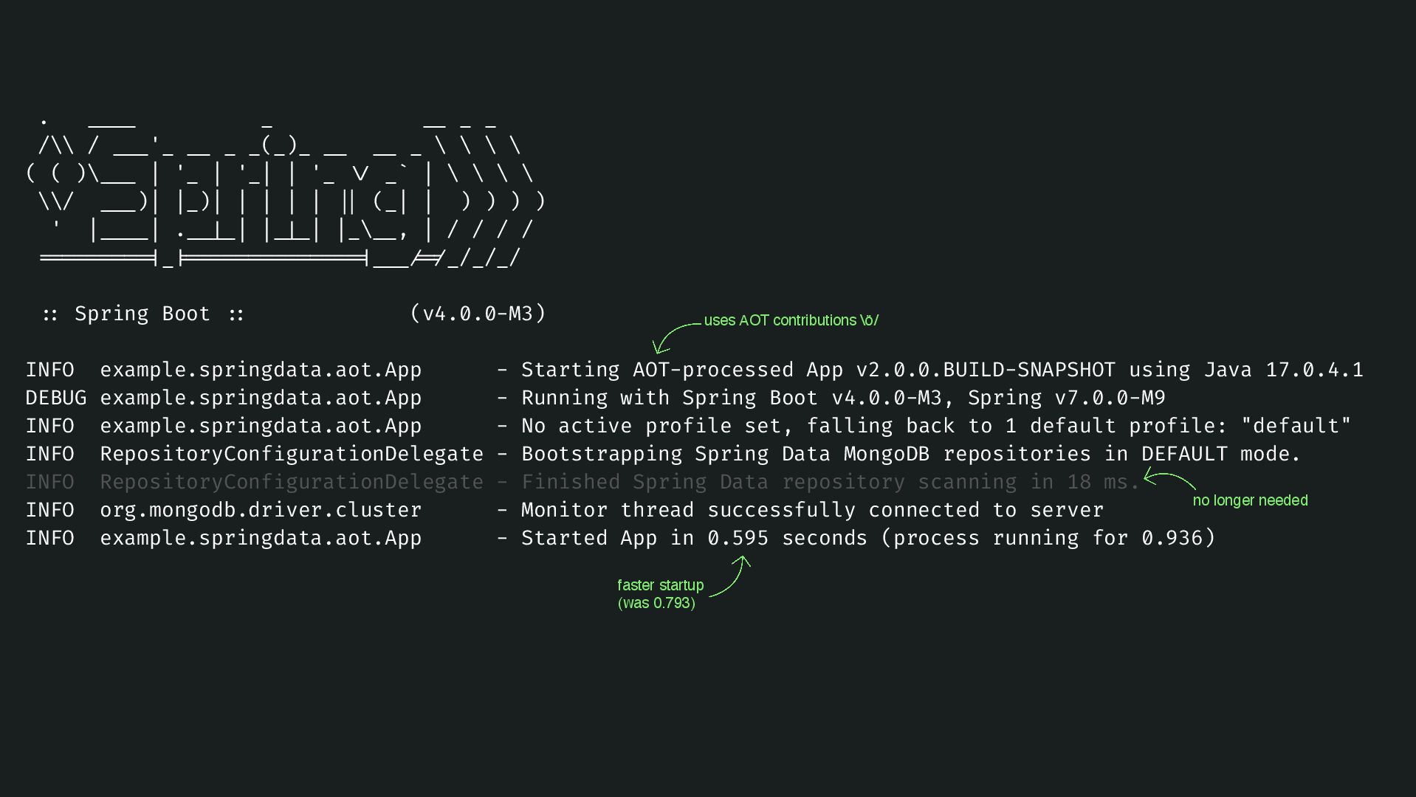Click the arrow pointing up at 0.595
The height and width of the screenshot is (797, 1416).
pyautogui.click(x=731, y=576)
